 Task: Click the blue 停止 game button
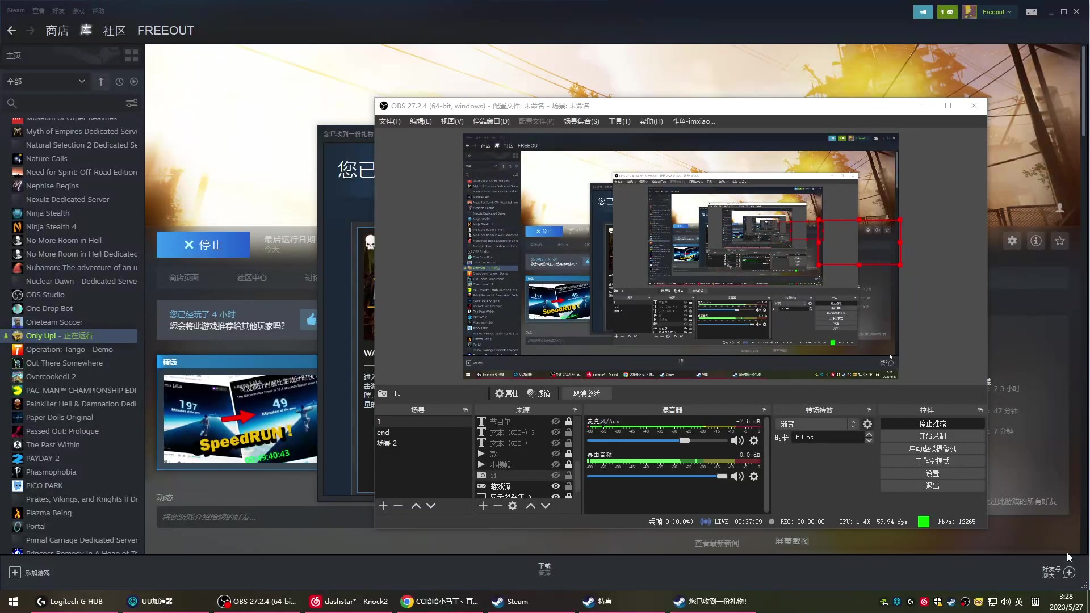203,245
